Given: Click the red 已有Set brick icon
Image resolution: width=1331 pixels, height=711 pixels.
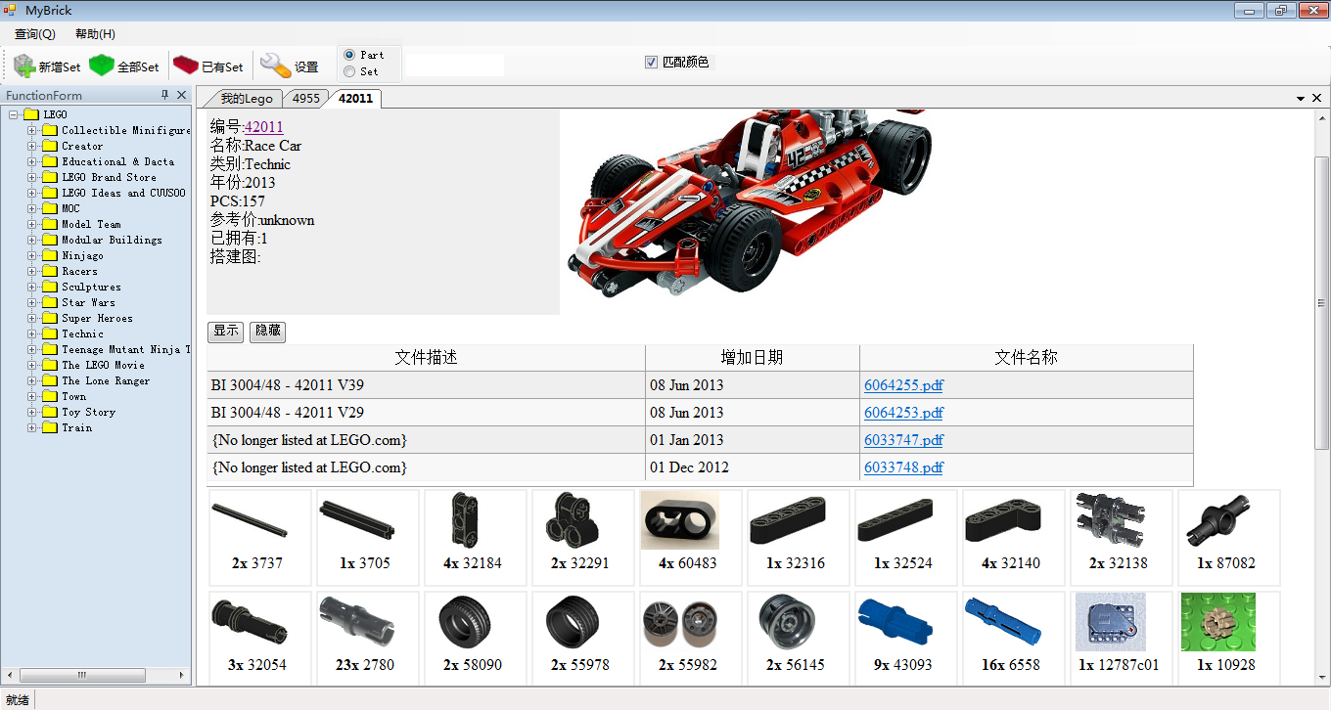Looking at the screenshot, I should 185,66.
